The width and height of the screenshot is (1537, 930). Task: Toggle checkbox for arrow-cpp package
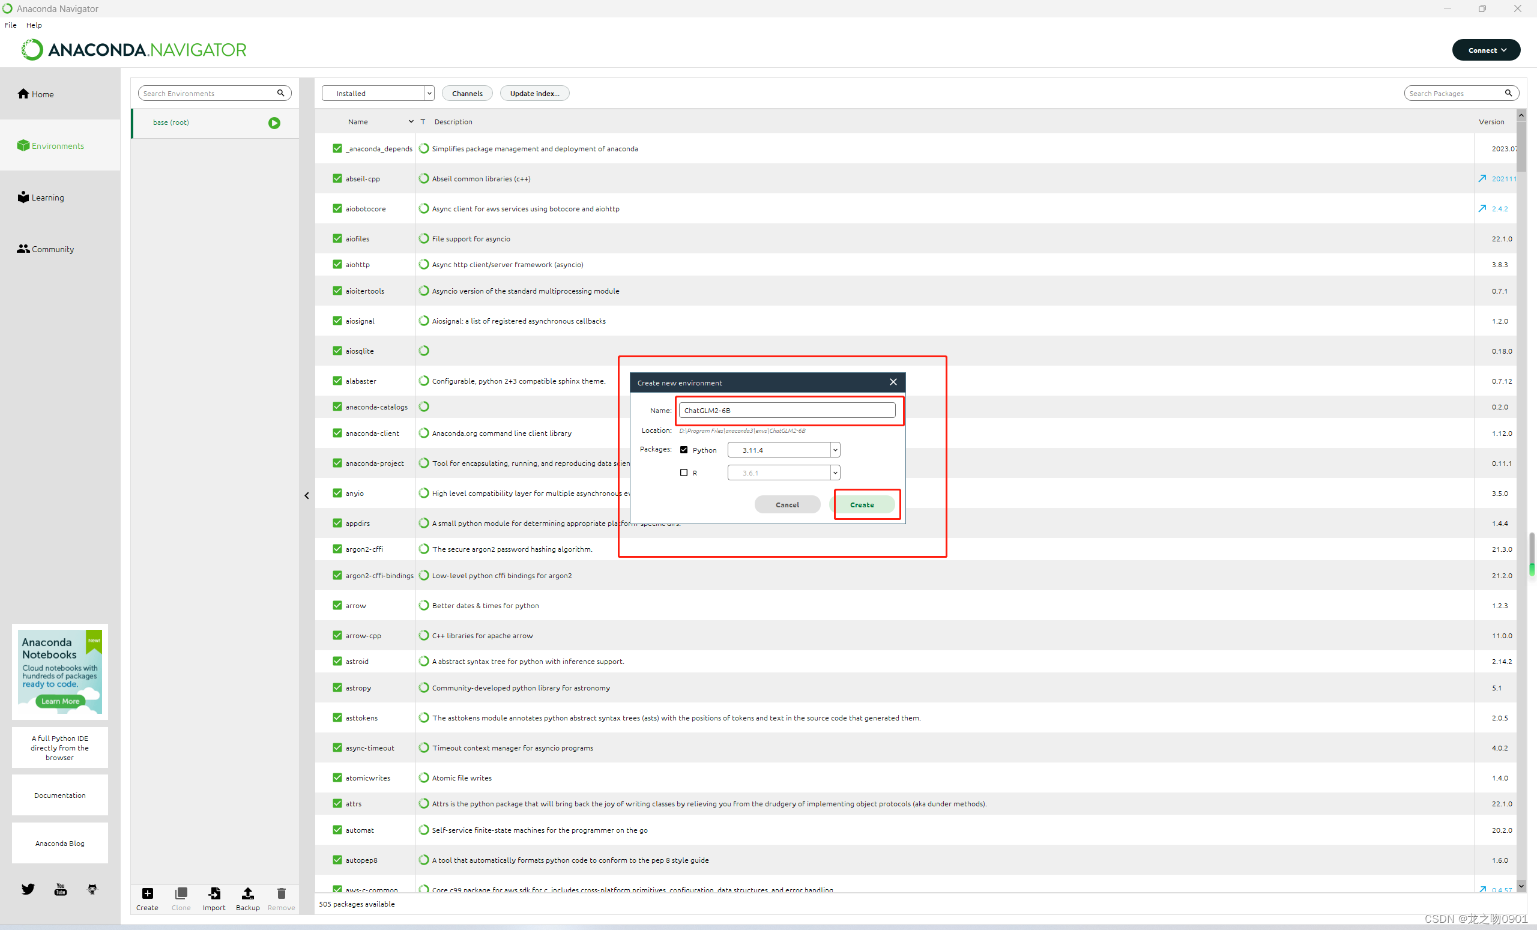[337, 635]
